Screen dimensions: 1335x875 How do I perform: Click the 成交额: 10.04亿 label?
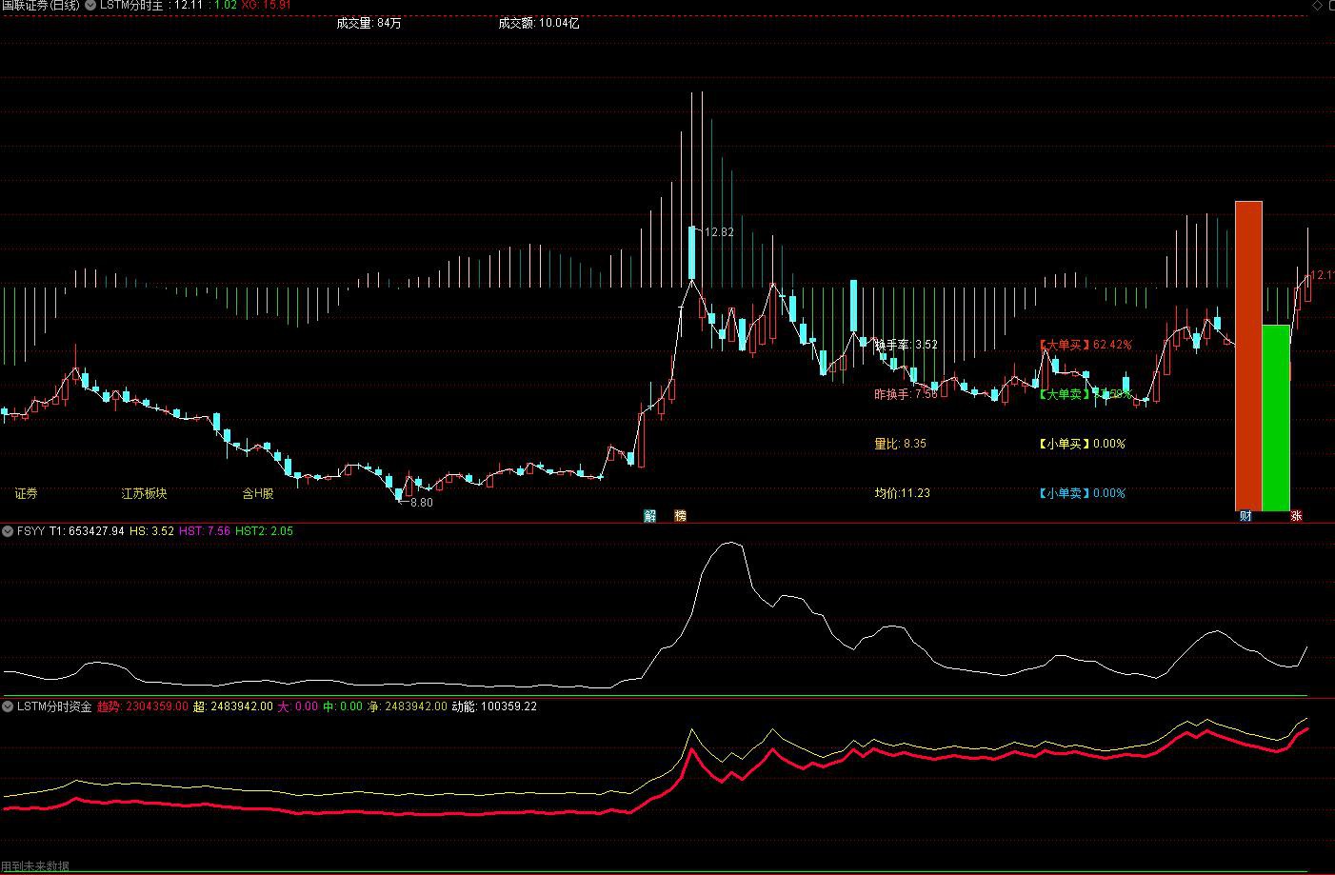pyautogui.click(x=538, y=23)
